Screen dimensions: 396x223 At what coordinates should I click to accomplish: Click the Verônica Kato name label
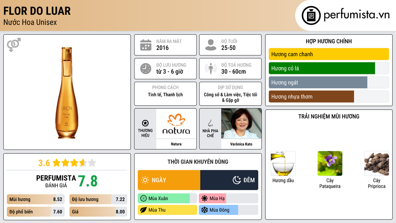241,144
